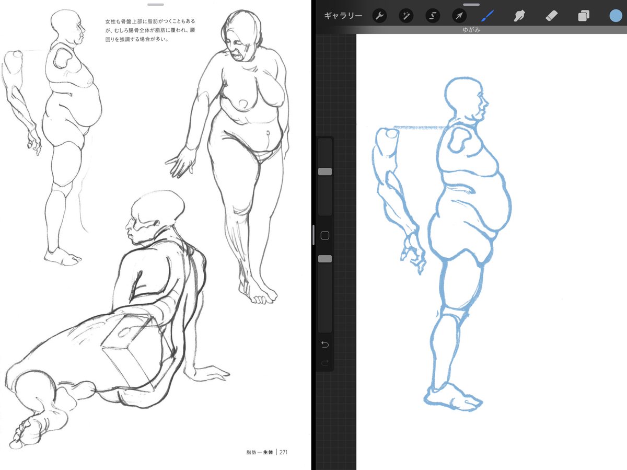
Task: Select the Eraser tool
Action: click(551, 16)
